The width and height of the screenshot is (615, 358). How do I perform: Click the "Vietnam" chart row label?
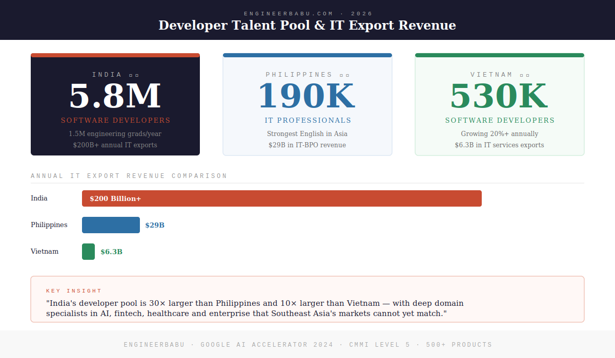(45, 252)
